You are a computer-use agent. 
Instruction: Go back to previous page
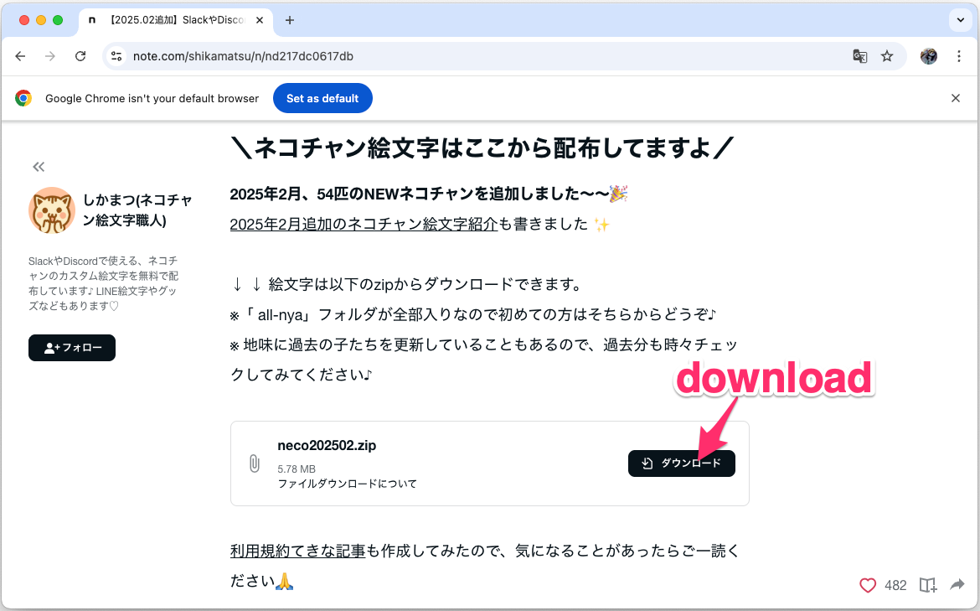click(x=20, y=56)
